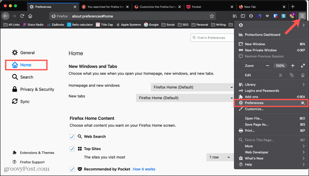This screenshot has height=176, width=309.
Task: Zoom out with the minus button
Action: 267,66
